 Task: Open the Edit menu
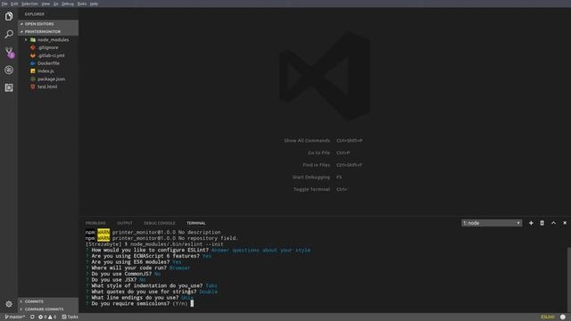(x=14, y=4)
